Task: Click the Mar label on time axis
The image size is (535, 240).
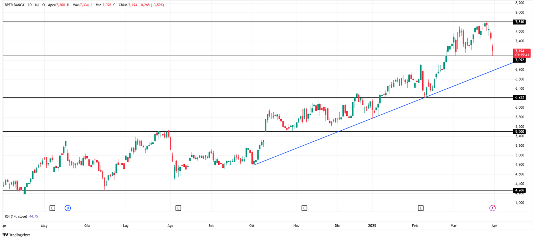Action: pos(454,226)
